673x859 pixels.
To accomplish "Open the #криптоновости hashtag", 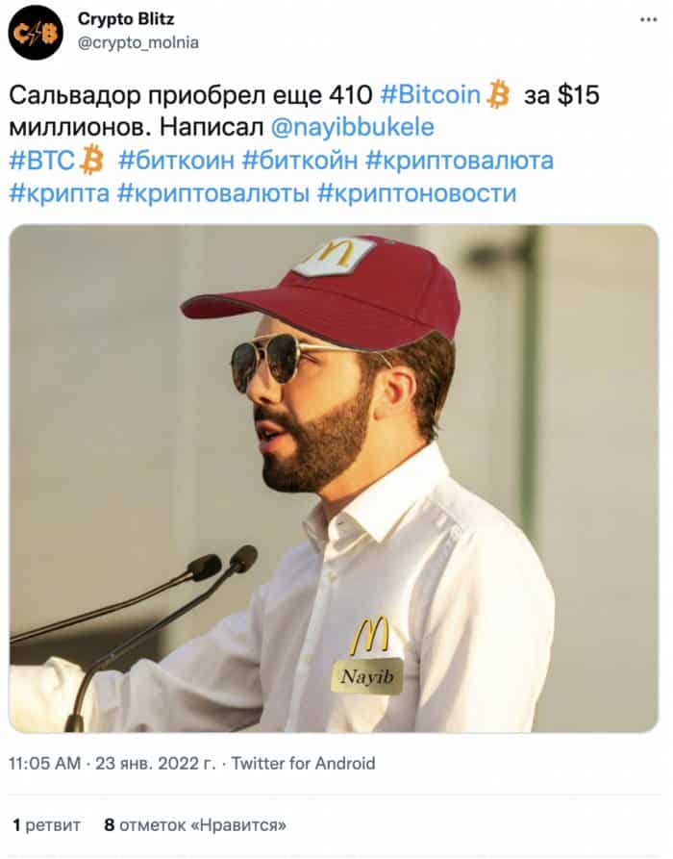I will pyautogui.click(x=416, y=193).
